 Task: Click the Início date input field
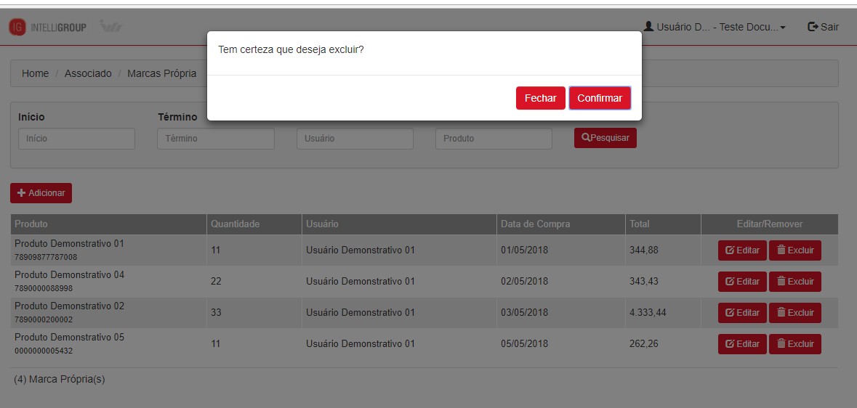[x=76, y=139]
